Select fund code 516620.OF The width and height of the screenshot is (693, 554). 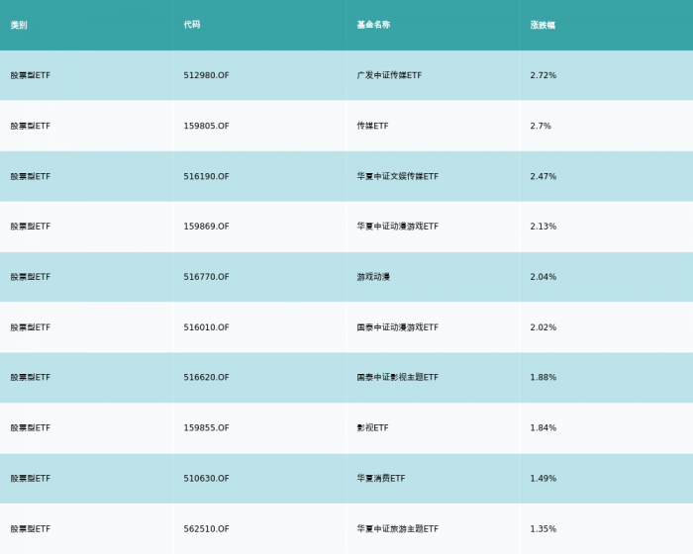[206, 377]
